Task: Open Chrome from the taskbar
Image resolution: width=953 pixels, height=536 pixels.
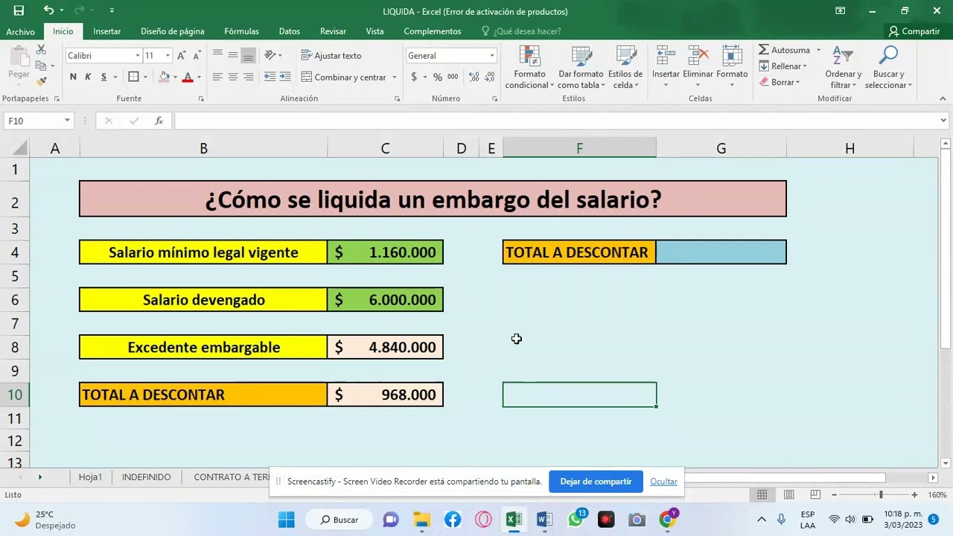Action: (x=668, y=520)
